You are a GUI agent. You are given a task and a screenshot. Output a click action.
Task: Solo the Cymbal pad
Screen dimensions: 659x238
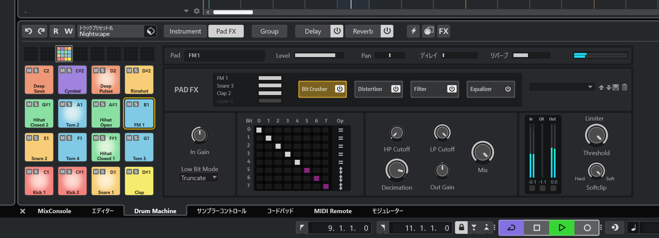[x=69, y=70]
